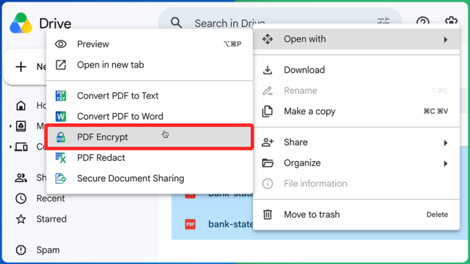Click the Make a copy icon
Viewport: 470px width, 264px height.
coord(268,111)
